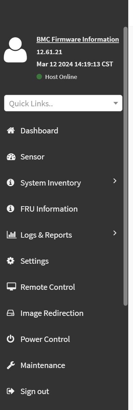Open the BMC Firmware Information link
Screen dimensions: 133x410
(x=78, y=40)
